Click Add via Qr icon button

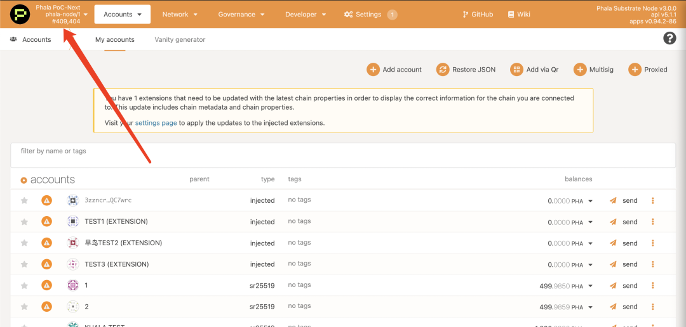[x=516, y=70]
